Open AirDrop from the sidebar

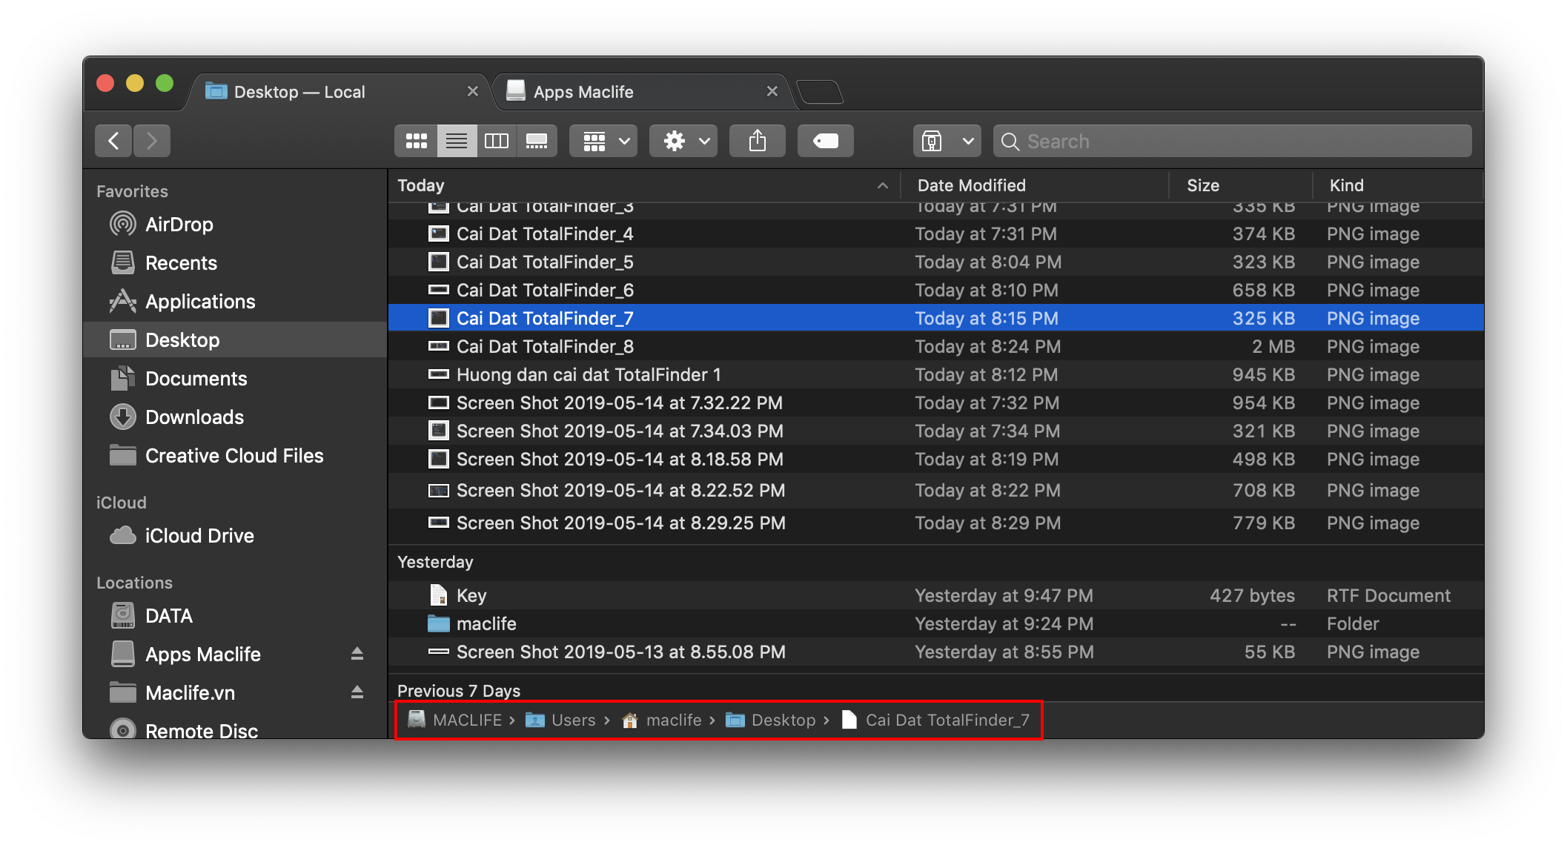[x=179, y=224]
